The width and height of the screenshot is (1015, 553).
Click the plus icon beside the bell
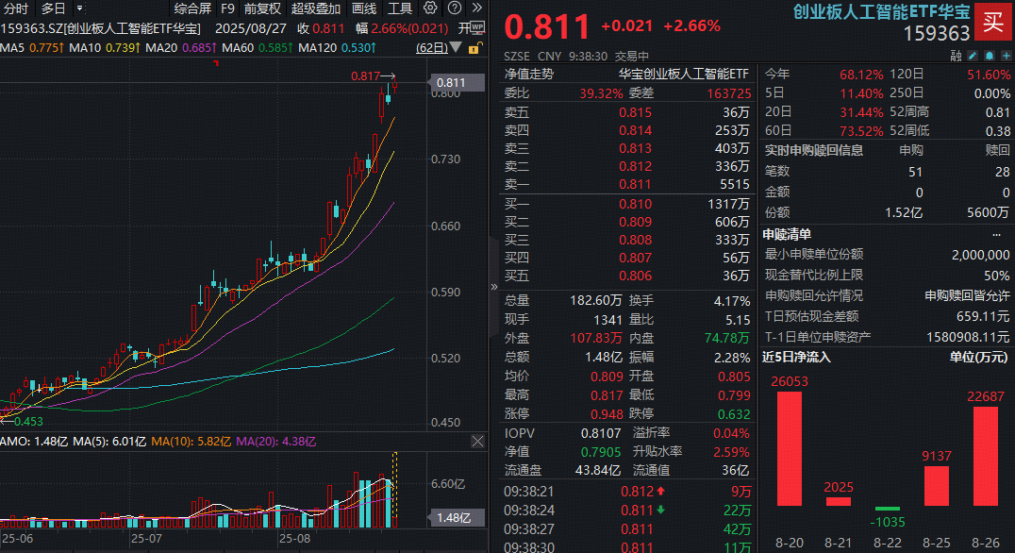pos(1006,55)
